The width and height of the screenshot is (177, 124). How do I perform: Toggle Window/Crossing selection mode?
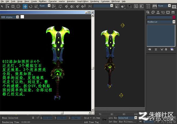pos(18,6)
